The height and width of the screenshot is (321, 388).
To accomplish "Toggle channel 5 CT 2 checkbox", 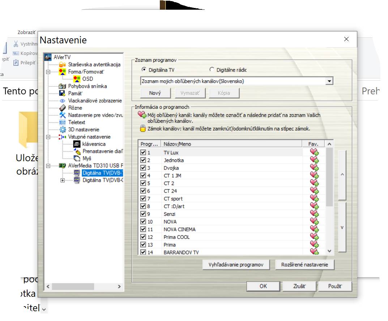I will click(x=143, y=183).
